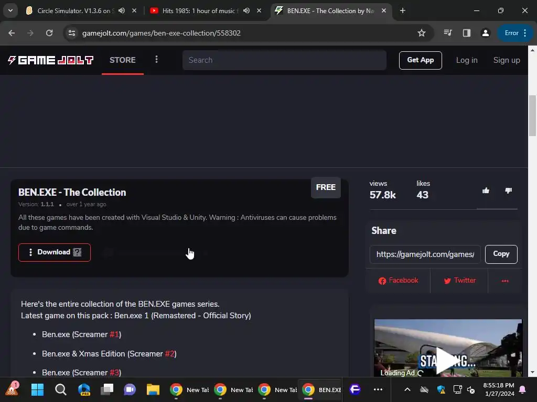Open the muted volume tray icon
Image resolution: width=537 pixels, height=402 pixels.
click(x=471, y=389)
